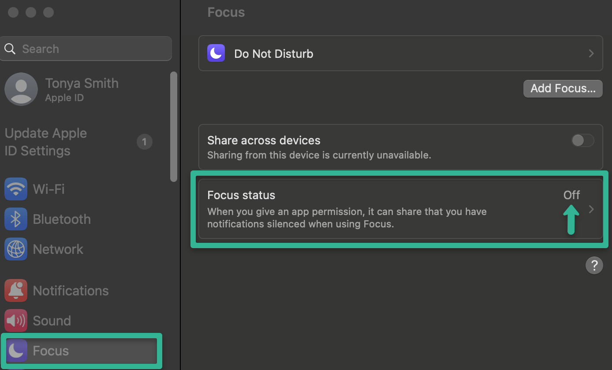Click the Do Not Disturb moon icon
Screen dimensions: 612x370
[x=216, y=53]
